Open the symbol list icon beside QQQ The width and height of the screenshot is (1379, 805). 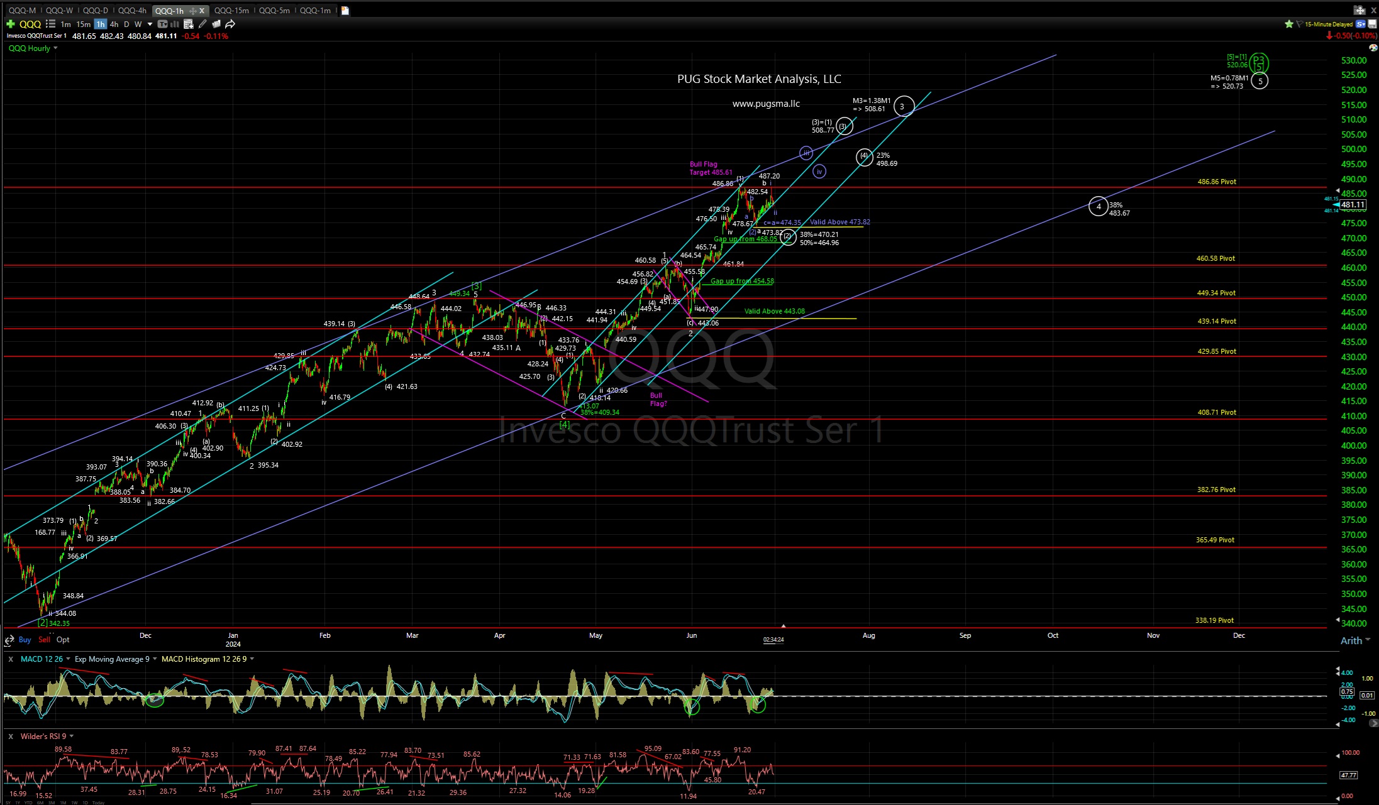pos(51,24)
